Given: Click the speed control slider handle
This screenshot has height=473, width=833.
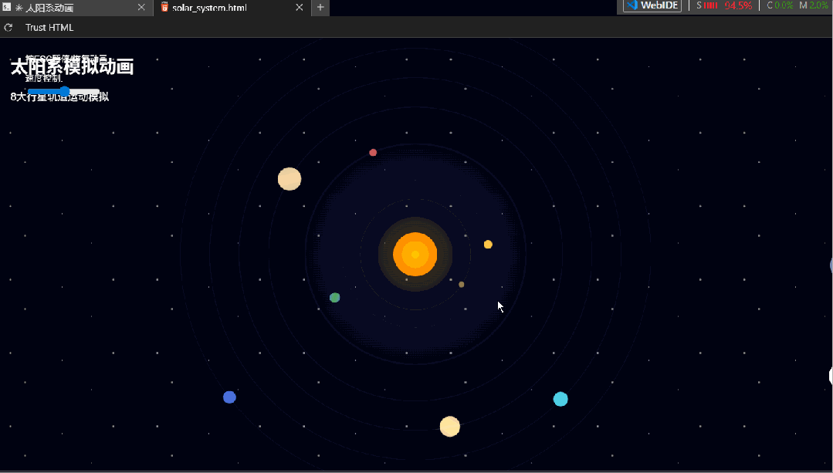Looking at the screenshot, I should pyautogui.click(x=65, y=92).
